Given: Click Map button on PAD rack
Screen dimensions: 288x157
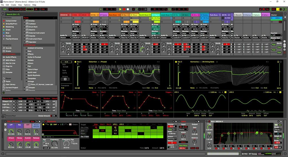Looking at the screenshot, I should tap(32, 122).
